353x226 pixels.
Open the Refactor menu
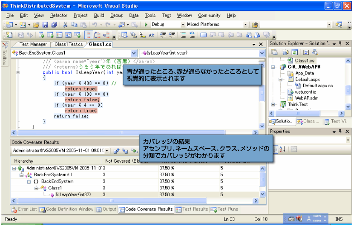point(58,15)
